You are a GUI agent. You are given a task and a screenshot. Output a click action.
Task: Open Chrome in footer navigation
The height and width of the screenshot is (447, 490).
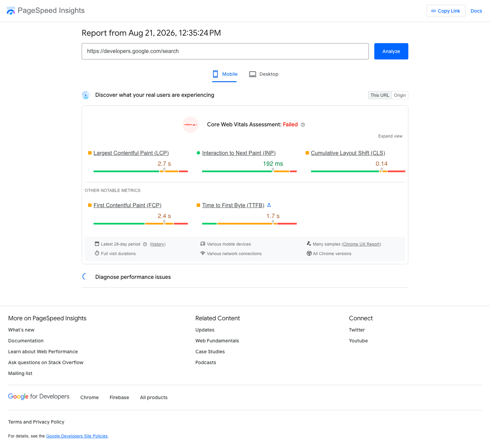click(89, 397)
